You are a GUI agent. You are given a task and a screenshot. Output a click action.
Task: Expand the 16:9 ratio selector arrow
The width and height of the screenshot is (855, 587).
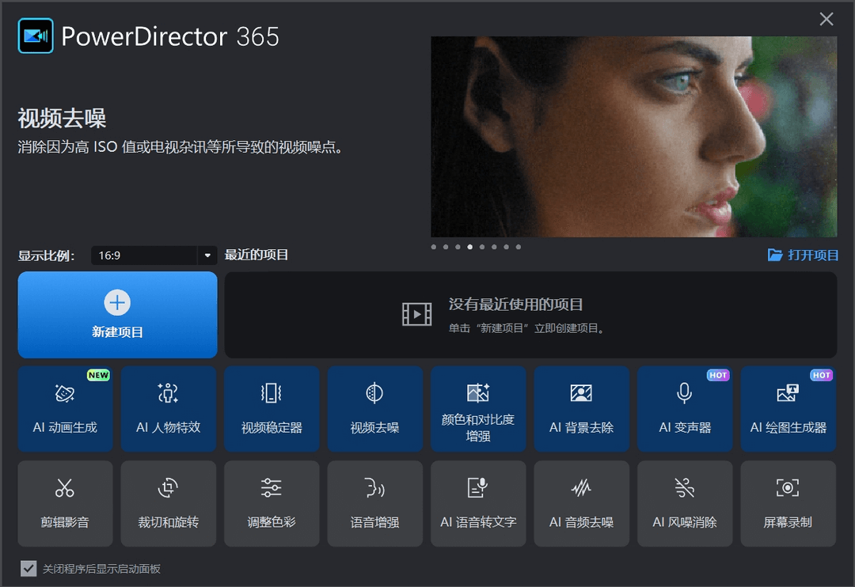pyautogui.click(x=206, y=255)
